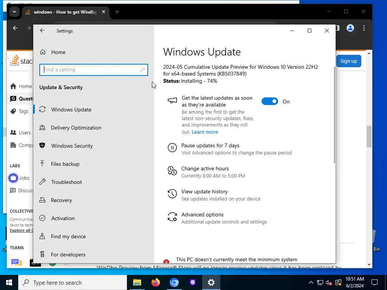Open the Activation checkmark icon
Image resolution: width=387 pixels, height=290 pixels.
[42, 218]
